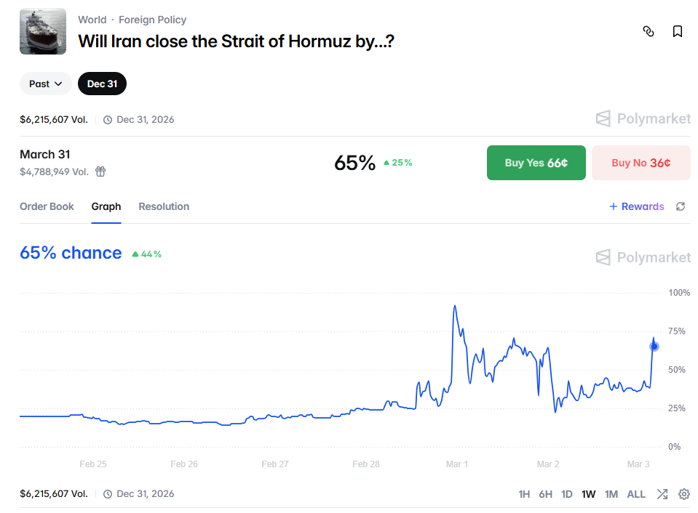The width and height of the screenshot is (698, 513).
Task: Refresh the order data icon
Action: [681, 206]
